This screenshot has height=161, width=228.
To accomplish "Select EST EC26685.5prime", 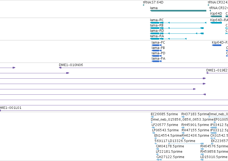I will pos(164,114).
